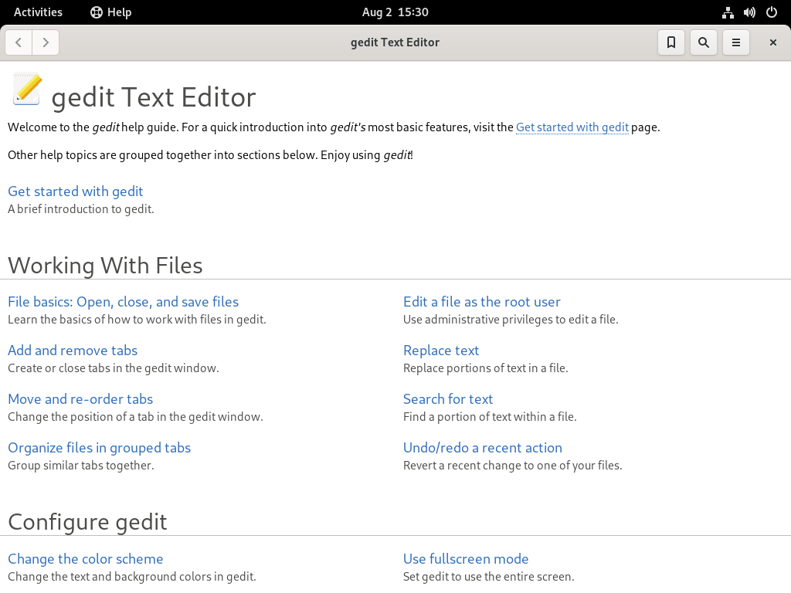This screenshot has height=593, width=791.
Task: Open the Help app menu in top bar
Action: [x=111, y=12]
